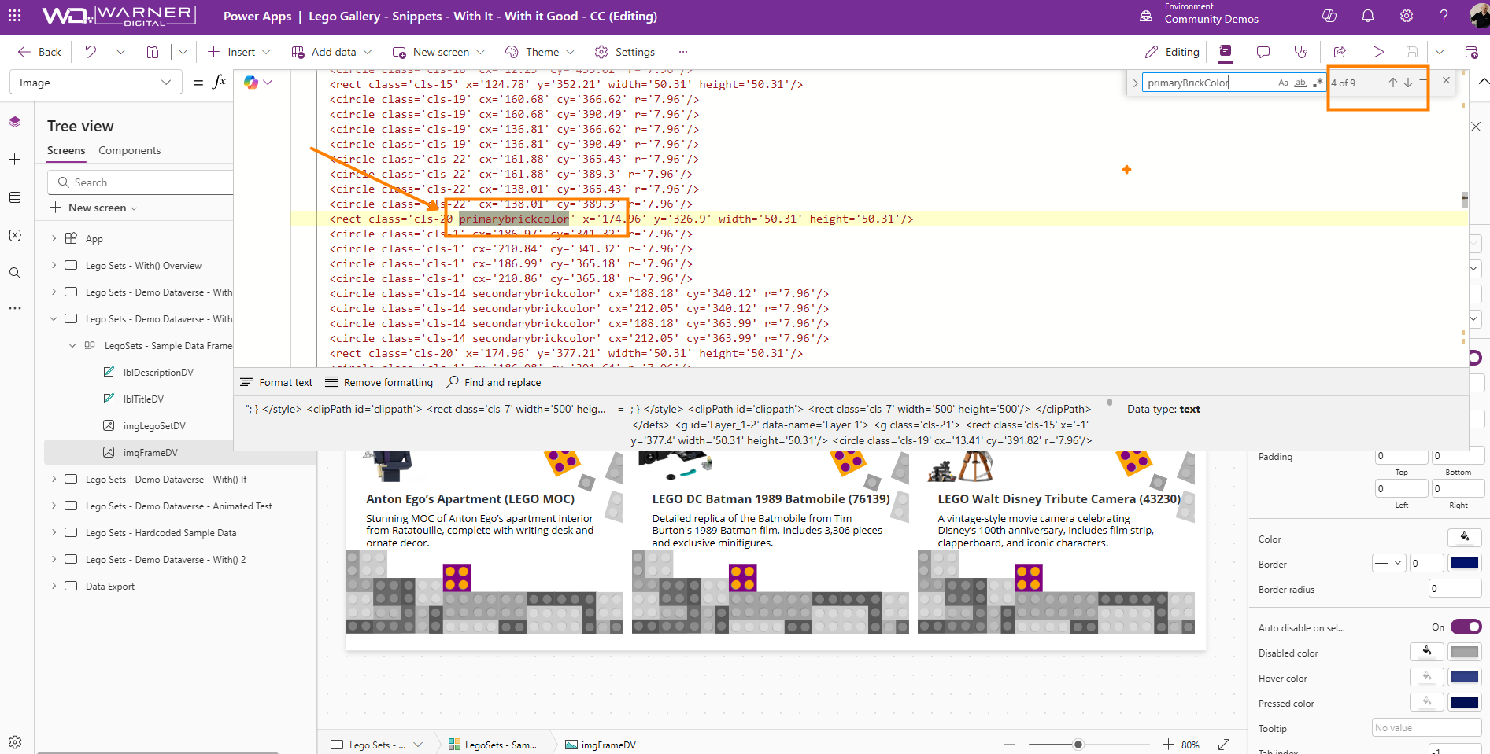Viewport: 1490px width, 754px height.
Task: Open settings gear at bottom left
Action: pos(15,741)
